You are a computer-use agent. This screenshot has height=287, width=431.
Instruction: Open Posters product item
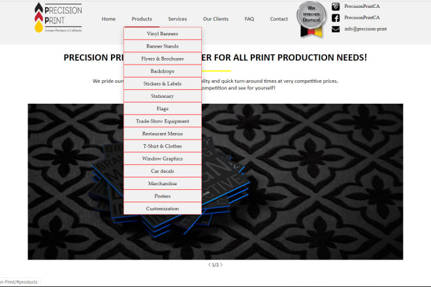tap(163, 196)
